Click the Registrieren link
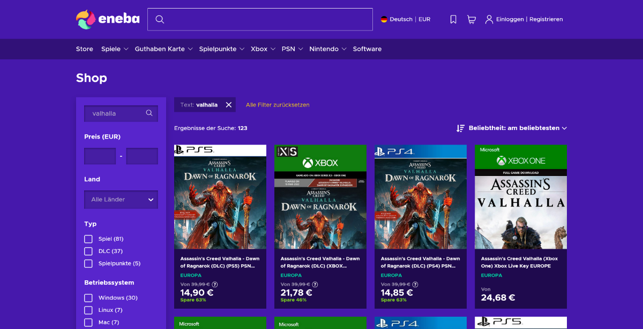Viewport: 643px width, 329px height. coord(546,19)
